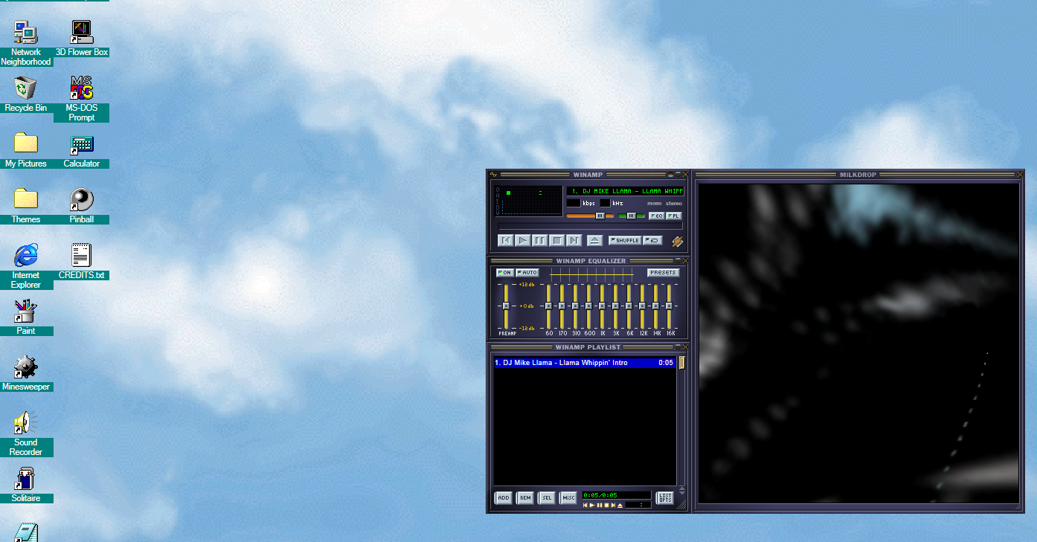Open the Winamp main menu corner icon
Image resolution: width=1037 pixels, height=542 pixels.
click(x=494, y=175)
